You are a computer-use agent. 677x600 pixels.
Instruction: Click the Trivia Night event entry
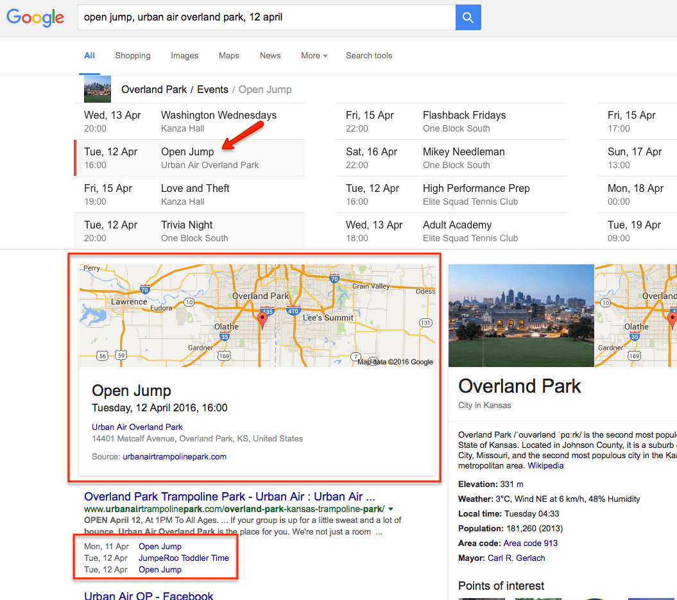(x=187, y=225)
